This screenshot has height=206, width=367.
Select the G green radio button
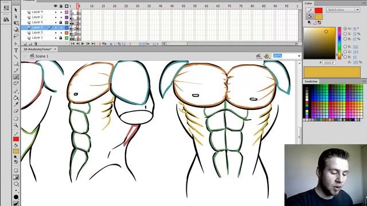[345, 51]
